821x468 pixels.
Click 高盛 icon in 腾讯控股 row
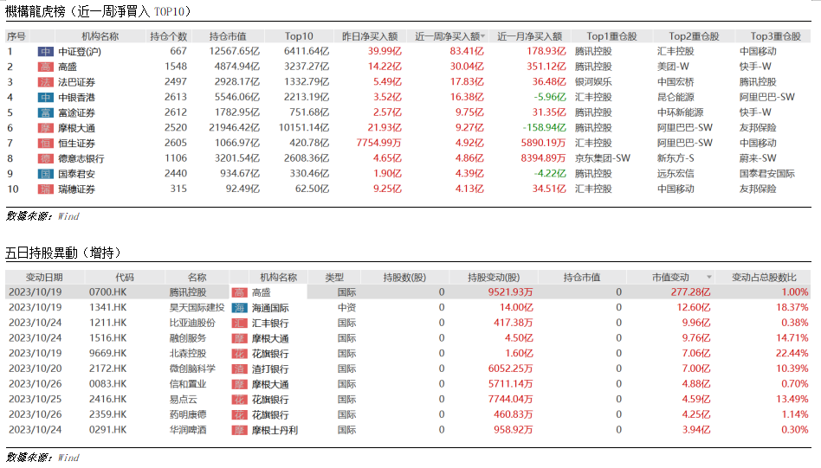point(239,293)
